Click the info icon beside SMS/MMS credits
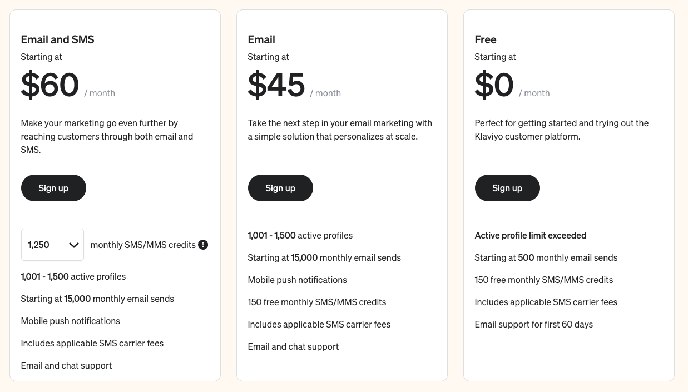The image size is (688, 392). [x=203, y=245]
